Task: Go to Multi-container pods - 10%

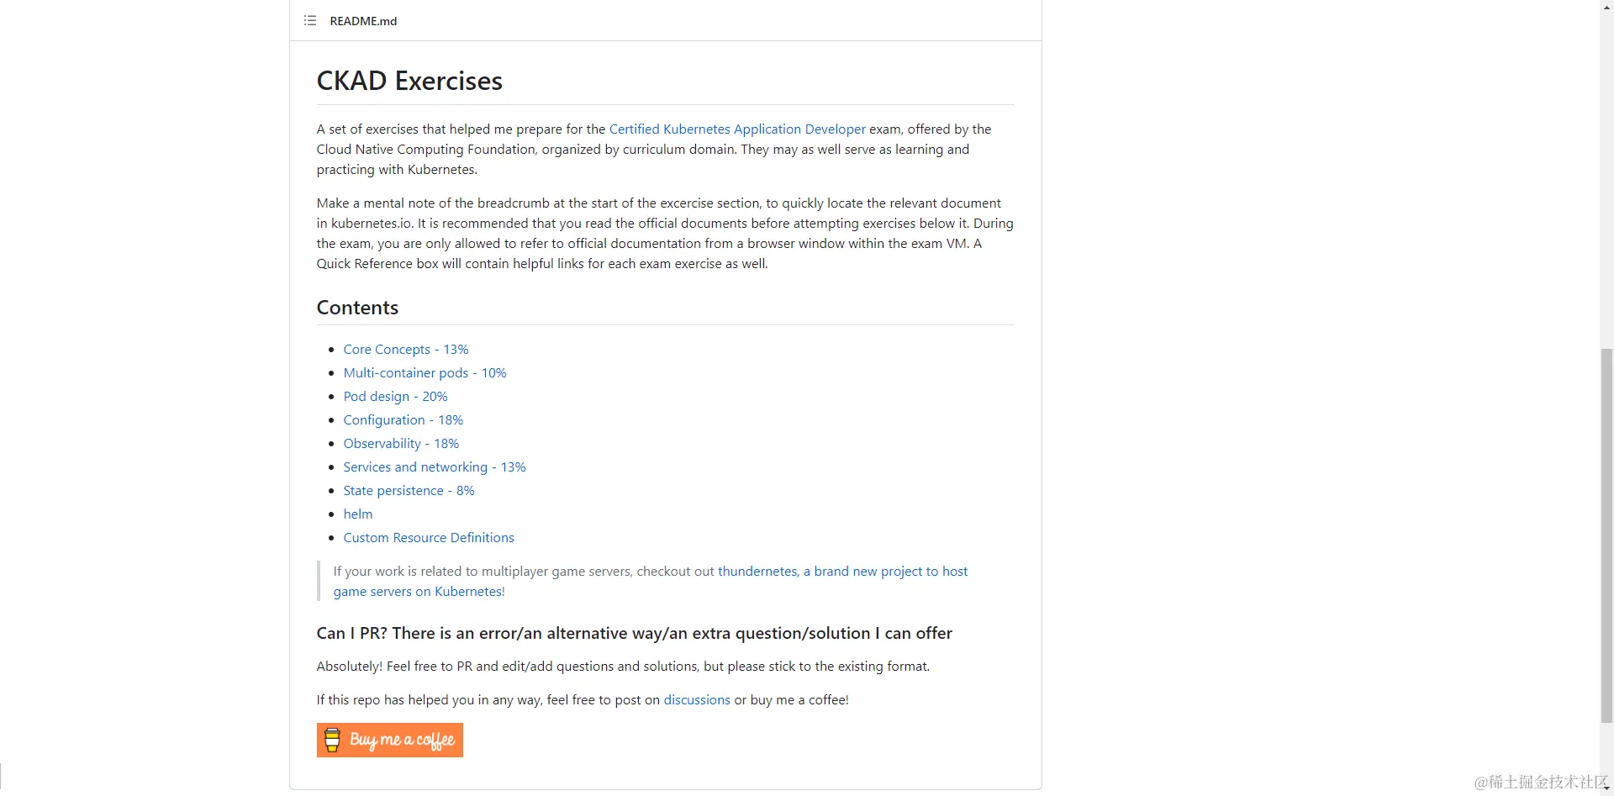Action: coord(425,372)
